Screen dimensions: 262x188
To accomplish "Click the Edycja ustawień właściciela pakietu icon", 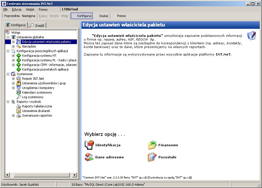I will 19,41.
